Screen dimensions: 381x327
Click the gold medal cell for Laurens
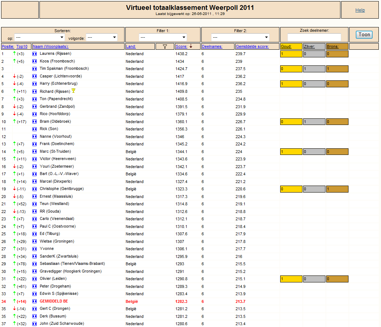point(291,54)
